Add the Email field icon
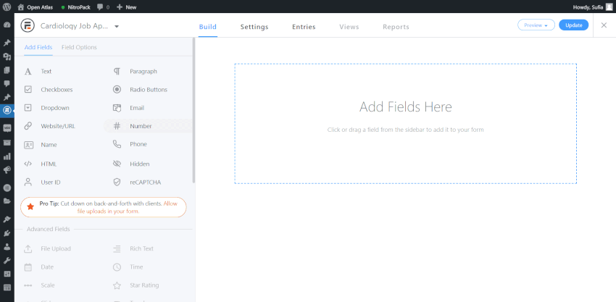616x302 pixels. click(x=117, y=108)
